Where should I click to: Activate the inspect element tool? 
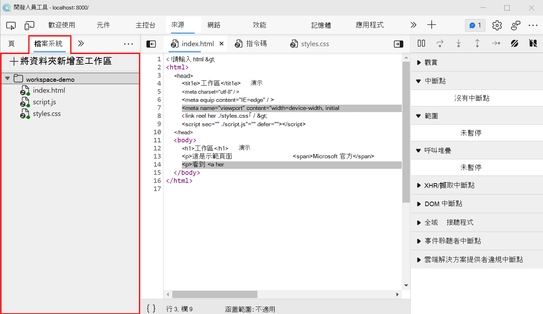click(11, 25)
